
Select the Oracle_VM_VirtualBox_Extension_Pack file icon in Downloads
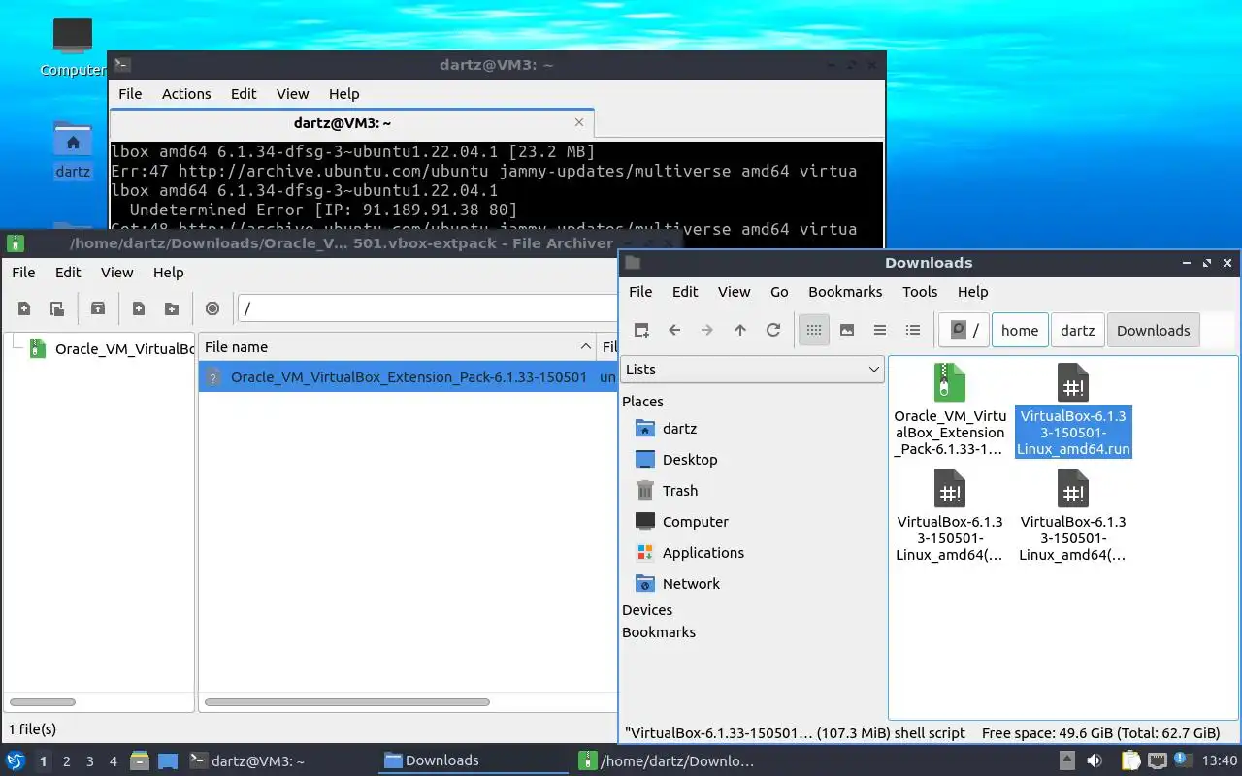(949, 382)
